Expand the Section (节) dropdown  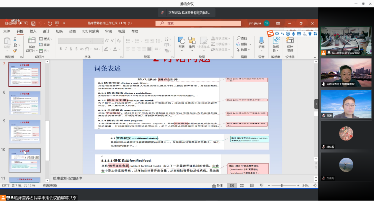[45, 50]
